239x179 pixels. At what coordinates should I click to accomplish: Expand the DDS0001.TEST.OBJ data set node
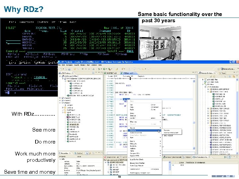tap(208, 118)
